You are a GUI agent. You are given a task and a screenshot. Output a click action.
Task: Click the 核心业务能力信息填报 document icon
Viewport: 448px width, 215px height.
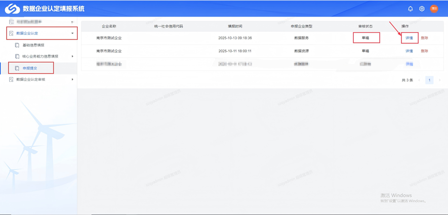17,56
